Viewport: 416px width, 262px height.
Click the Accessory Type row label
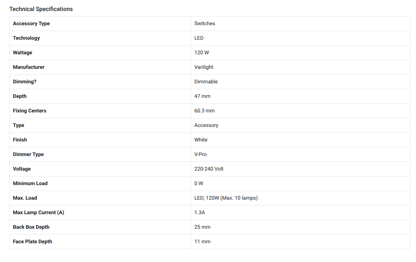(x=31, y=24)
